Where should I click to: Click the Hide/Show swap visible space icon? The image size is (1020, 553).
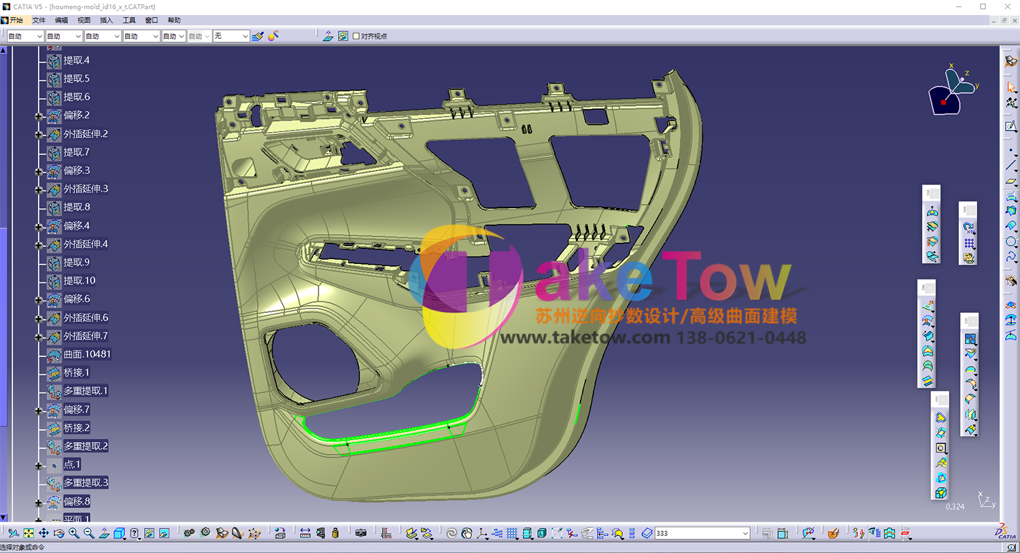pyautogui.click(x=164, y=533)
